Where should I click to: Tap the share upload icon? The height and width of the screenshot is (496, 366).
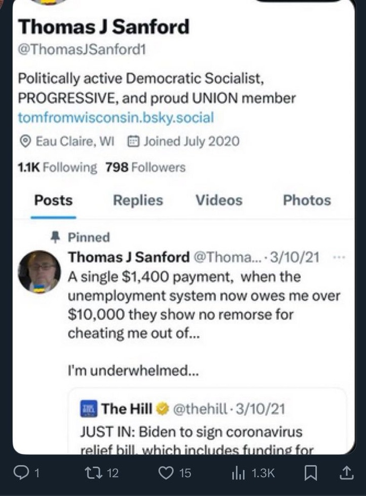point(346,473)
